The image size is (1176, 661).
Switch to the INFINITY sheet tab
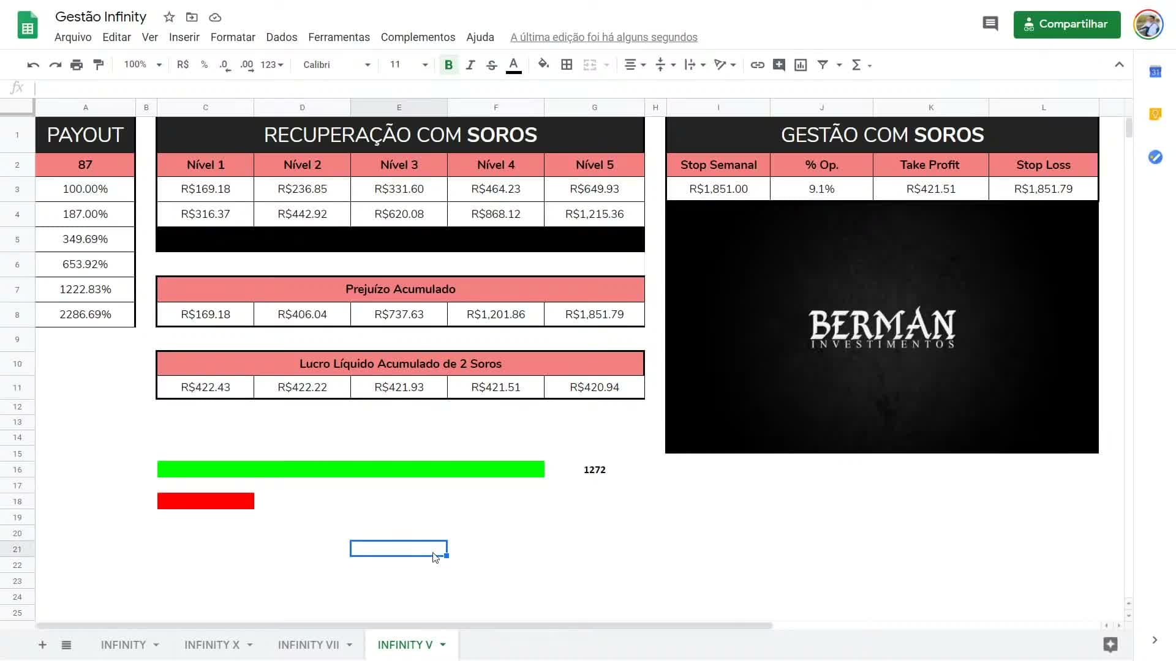point(123,644)
